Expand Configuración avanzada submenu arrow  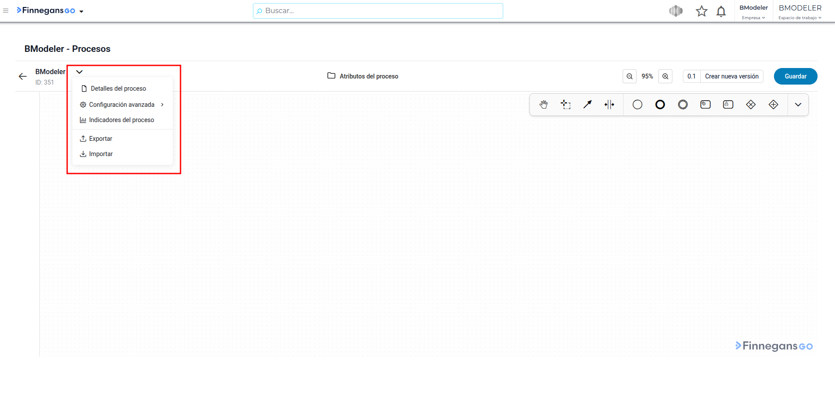click(162, 105)
